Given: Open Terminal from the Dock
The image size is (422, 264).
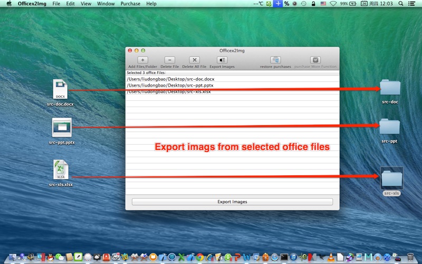Looking at the screenshot, I should 284,257.
